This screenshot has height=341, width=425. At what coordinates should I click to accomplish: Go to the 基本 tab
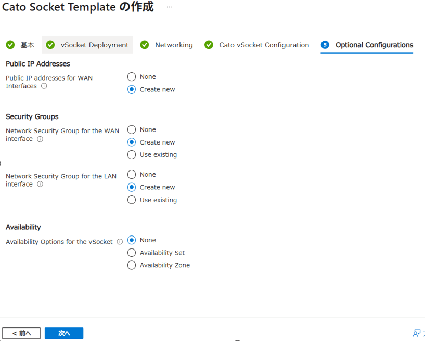[21, 45]
